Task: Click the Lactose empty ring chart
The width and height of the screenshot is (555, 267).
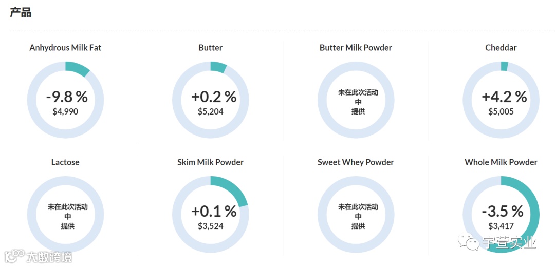Action: pyautogui.click(x=65, y=214)
